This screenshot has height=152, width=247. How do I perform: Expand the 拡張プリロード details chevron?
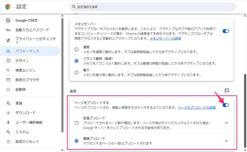226,123
